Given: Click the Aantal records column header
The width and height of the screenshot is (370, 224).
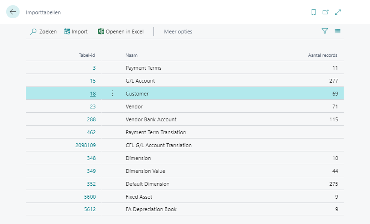Looking at the screenshot, I should tap(322, 55).
